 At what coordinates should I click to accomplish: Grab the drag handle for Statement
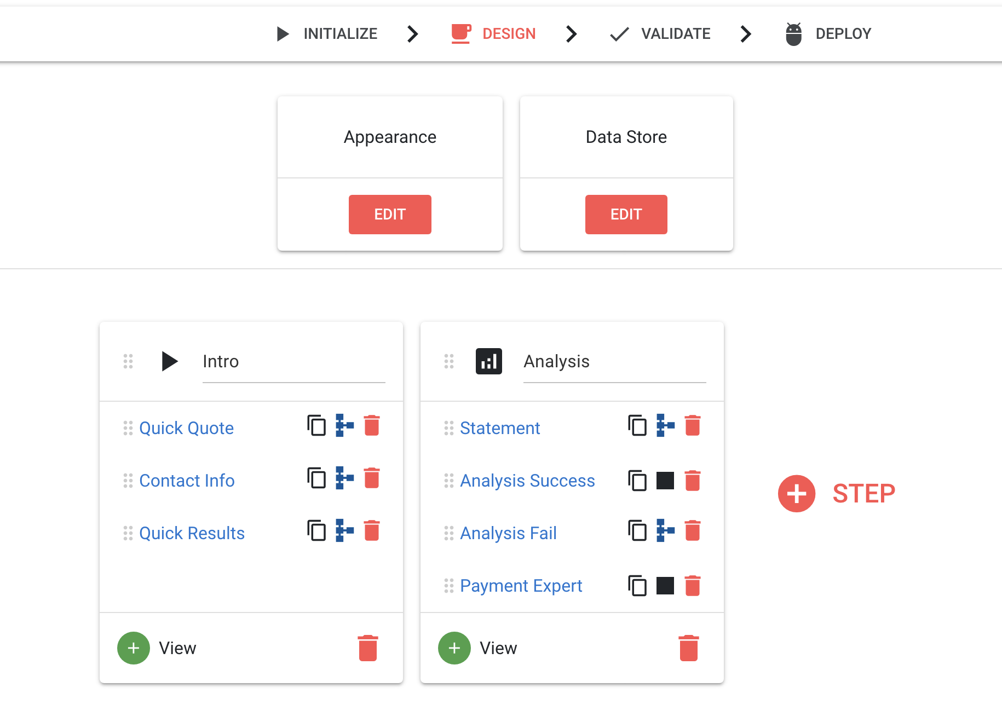(x=449, y=428)
